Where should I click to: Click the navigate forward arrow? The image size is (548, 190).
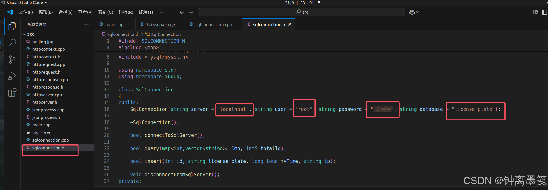(191, 12)
